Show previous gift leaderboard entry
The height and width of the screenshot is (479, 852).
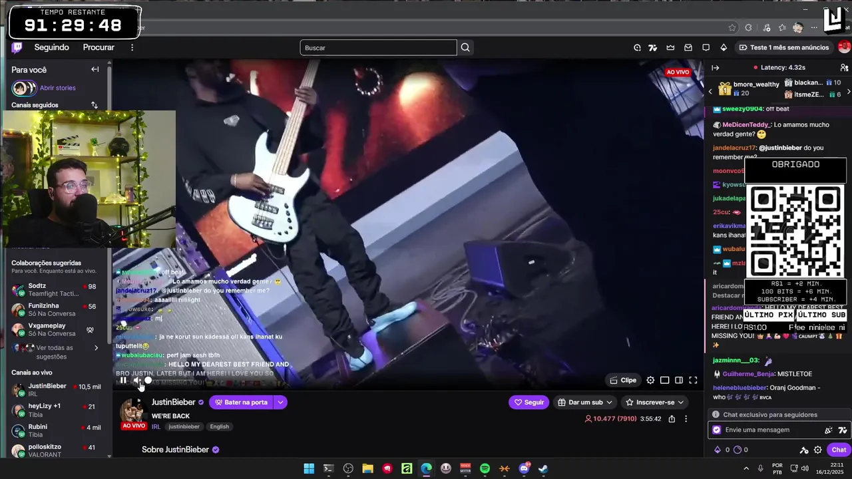coord(710,91)
